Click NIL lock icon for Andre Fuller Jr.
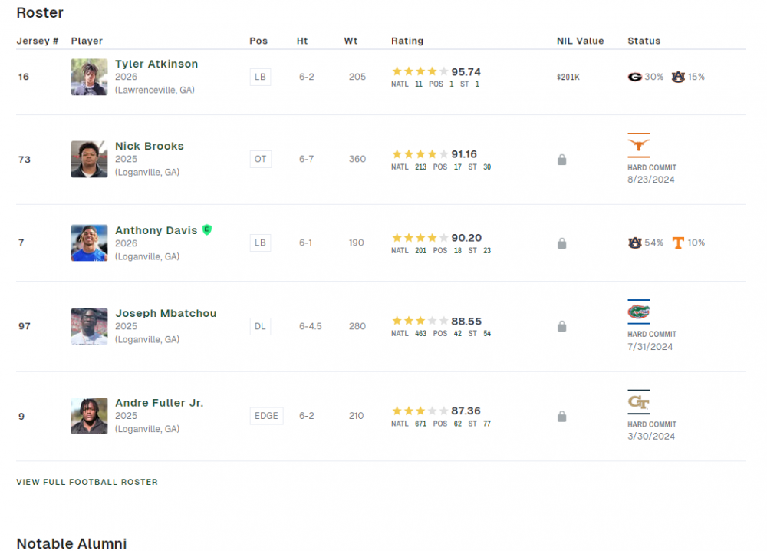The height and width of the screenshot is (551, 767). point(561,417)
